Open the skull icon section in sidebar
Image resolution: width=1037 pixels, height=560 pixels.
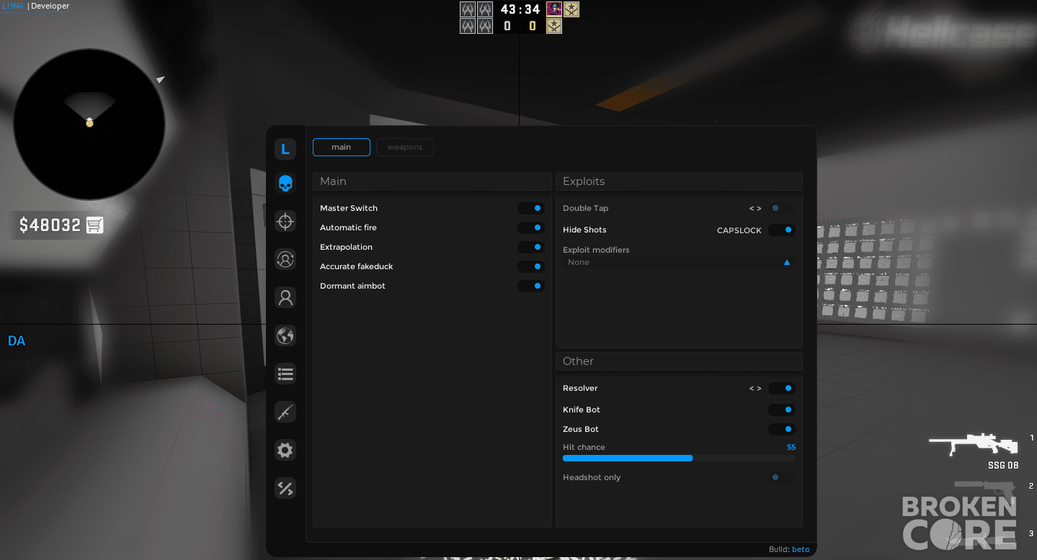pos(285,184)
